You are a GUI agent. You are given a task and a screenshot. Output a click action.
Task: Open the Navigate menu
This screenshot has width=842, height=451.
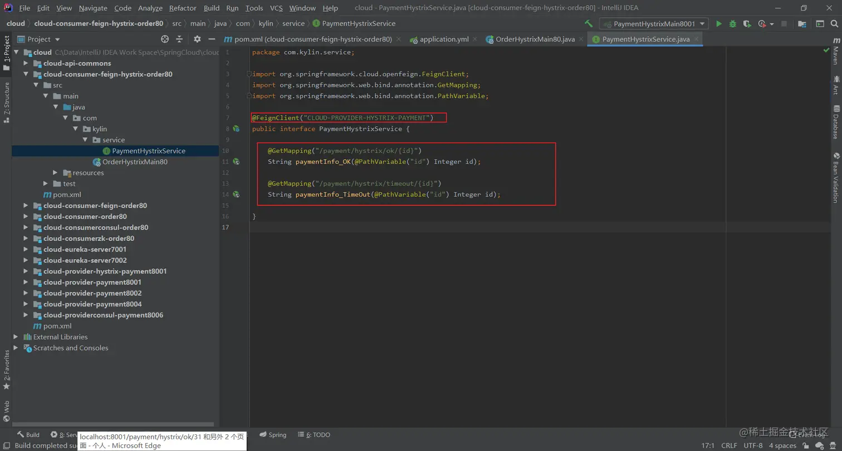click(x=93, y=8)
